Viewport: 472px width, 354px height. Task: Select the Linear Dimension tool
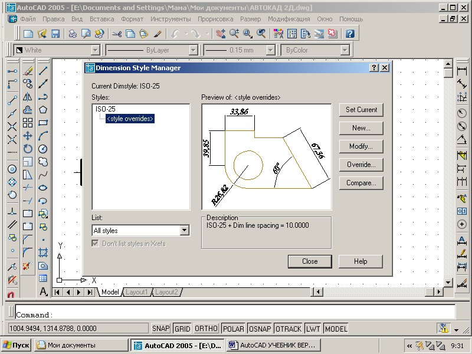click(x=462, y=71)
